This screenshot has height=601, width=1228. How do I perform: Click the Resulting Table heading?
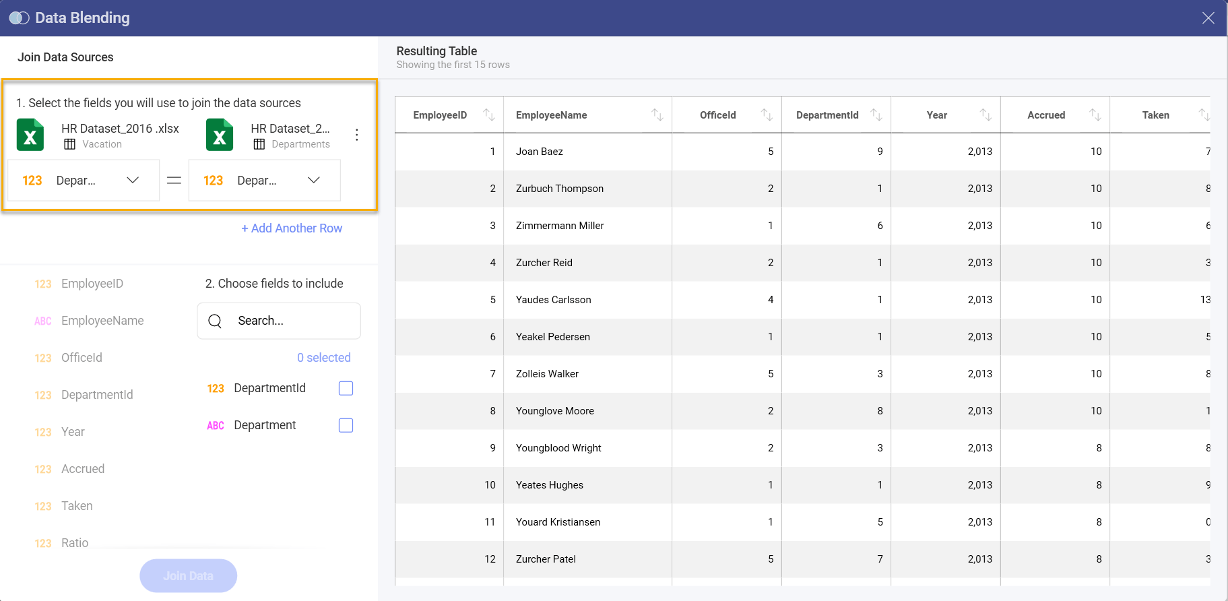(x=437, y=51)
